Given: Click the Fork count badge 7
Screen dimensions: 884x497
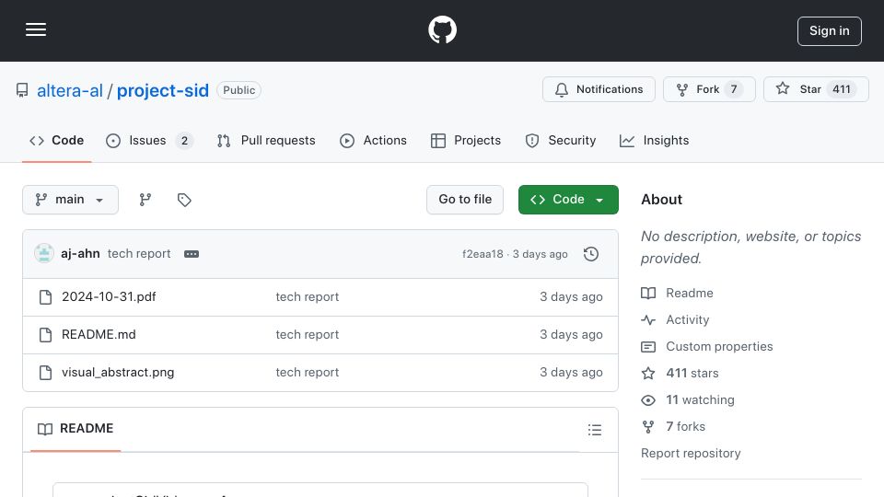Looking at the screenshot, I should point(734,89).
